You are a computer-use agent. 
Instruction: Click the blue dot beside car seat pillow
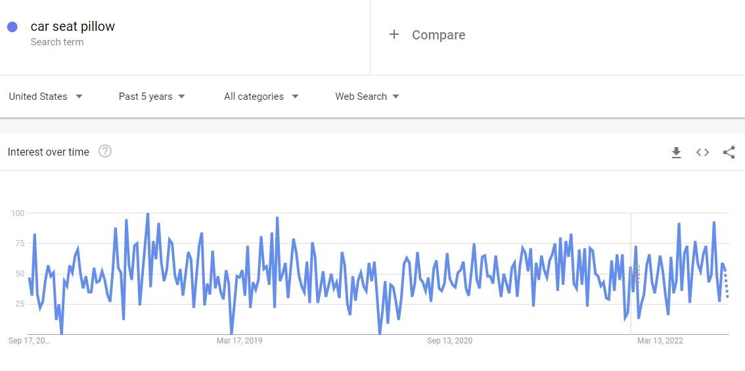pyautogui.click(x=12, y=27)
